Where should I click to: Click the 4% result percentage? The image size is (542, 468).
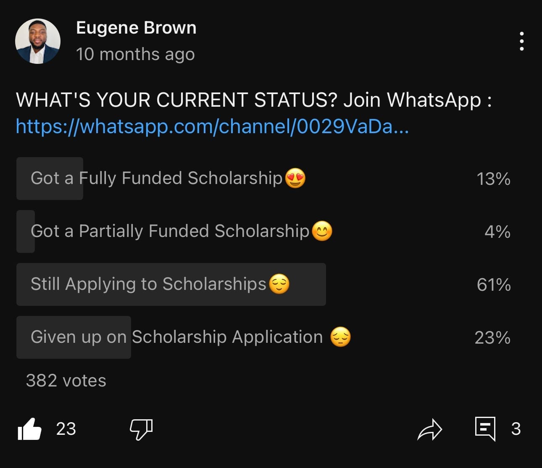497,232
